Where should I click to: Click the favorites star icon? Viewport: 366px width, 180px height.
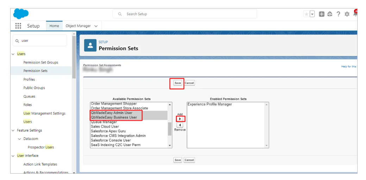click(307, 14)
